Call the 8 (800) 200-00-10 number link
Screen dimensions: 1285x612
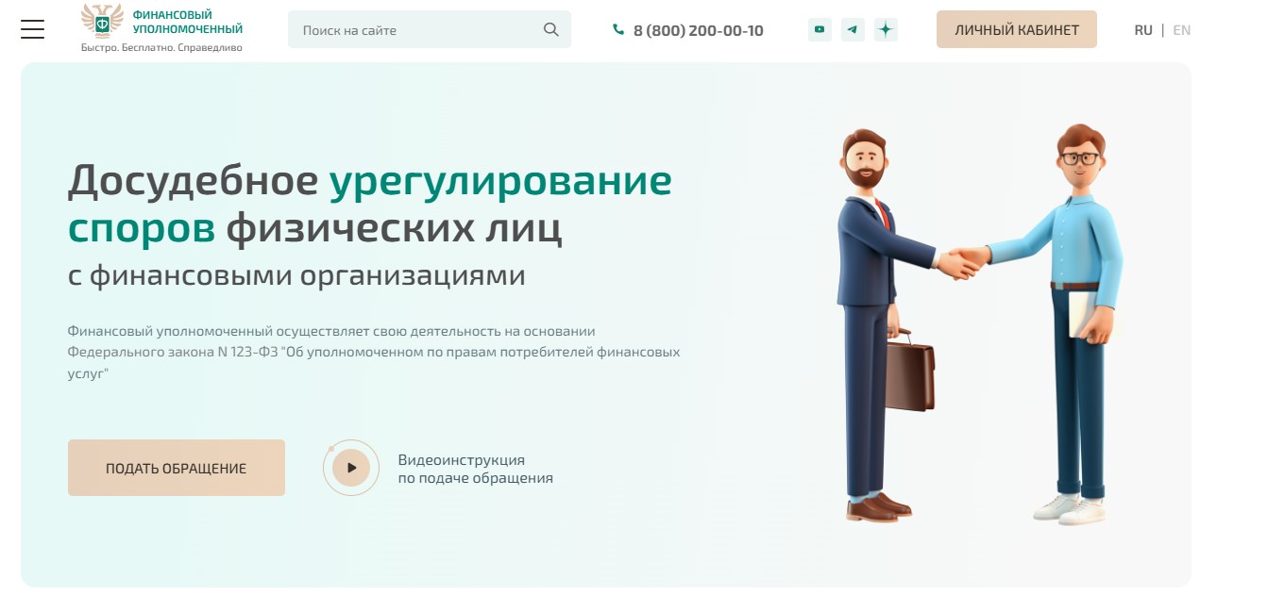698,30
